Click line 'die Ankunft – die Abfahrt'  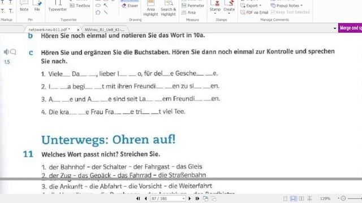(x=127, y=186)
